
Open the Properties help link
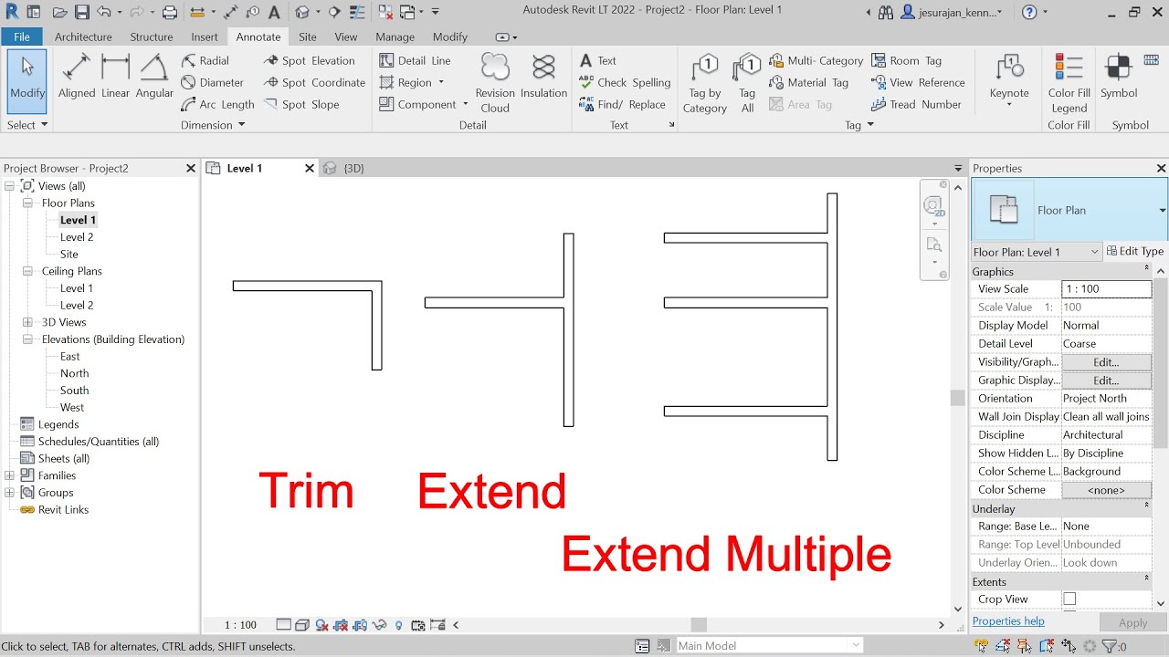point(1008,621)
